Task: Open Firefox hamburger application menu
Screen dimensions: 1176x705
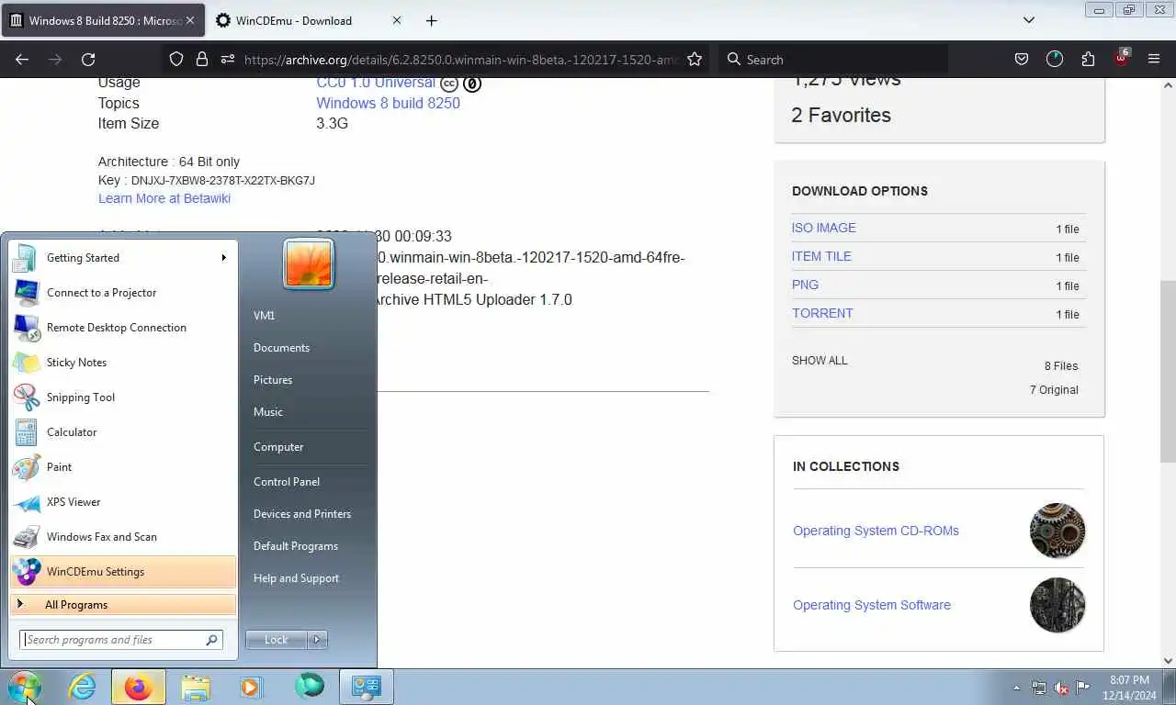Action: pos(1154,59)
